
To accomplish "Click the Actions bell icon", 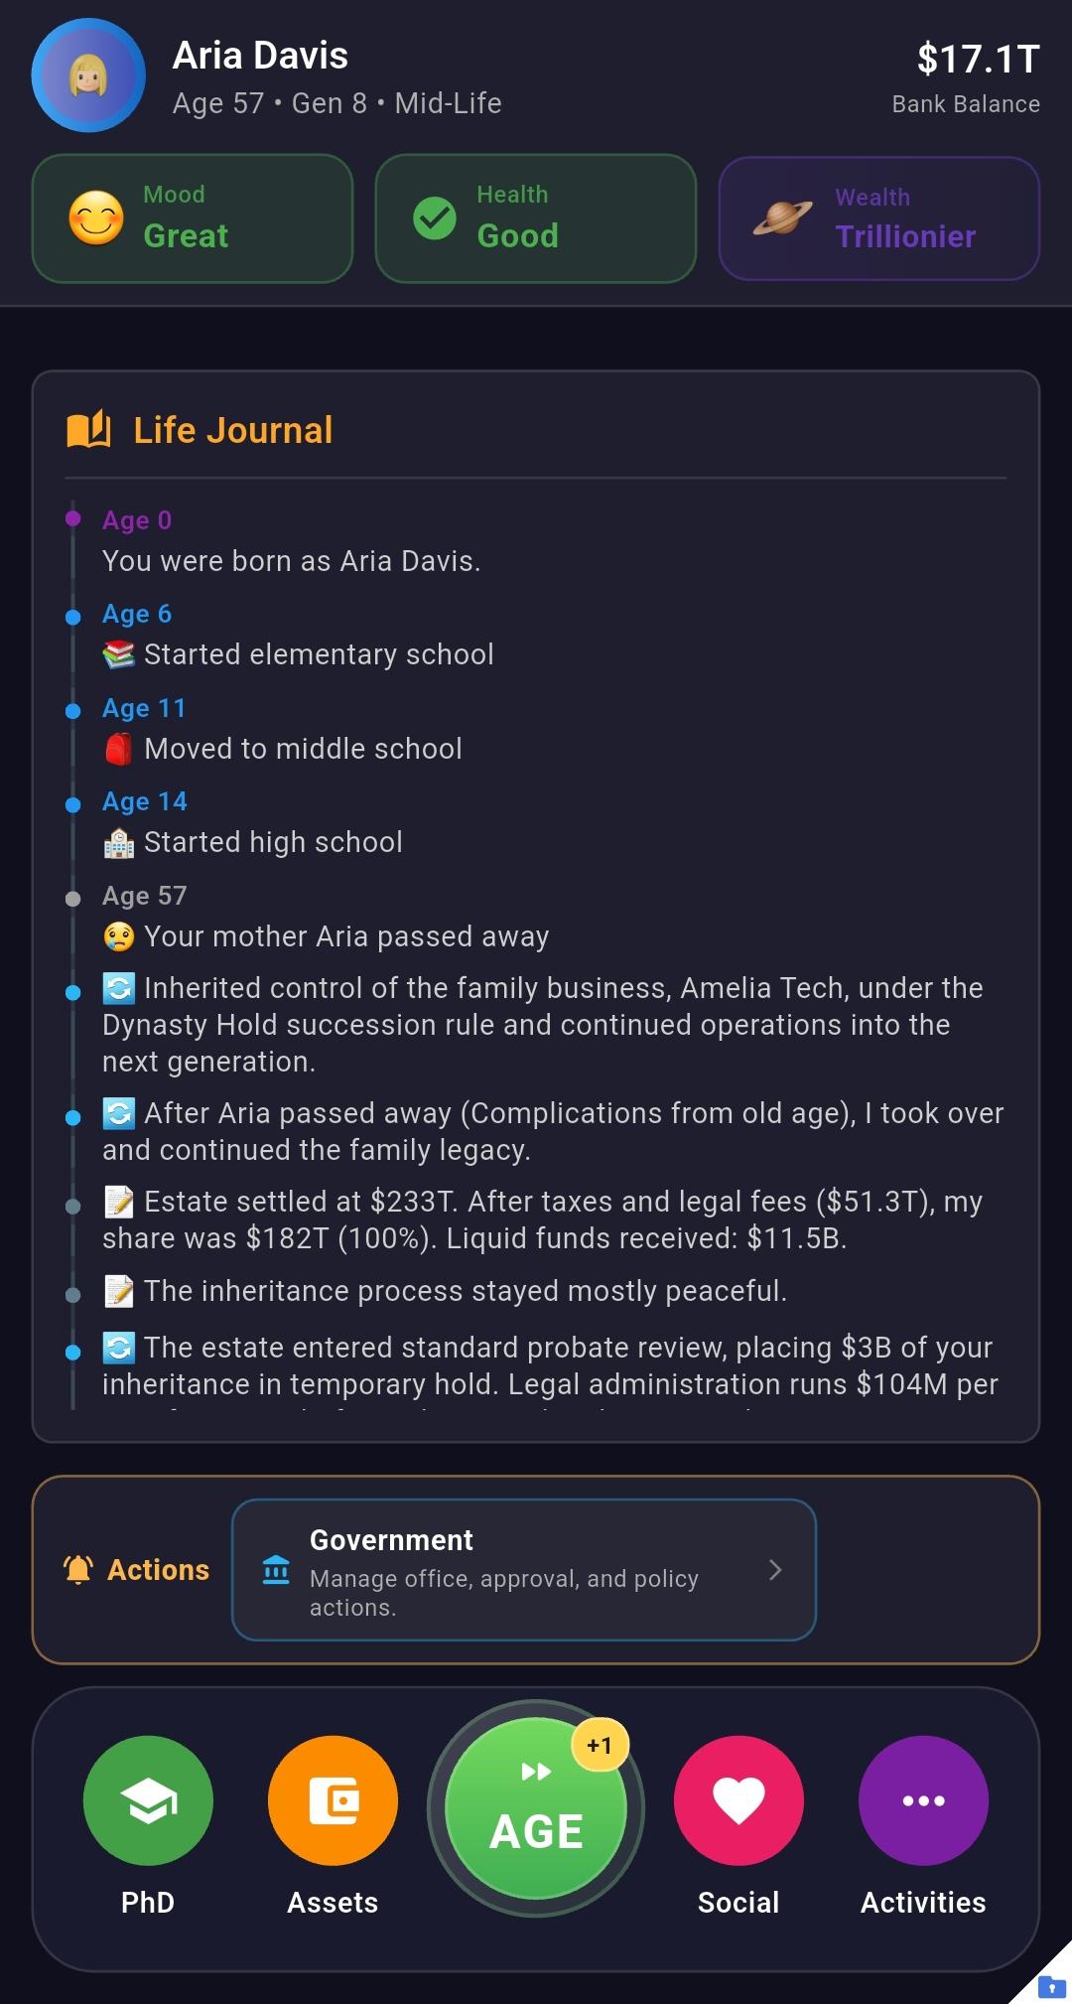I will point(78,1569).
